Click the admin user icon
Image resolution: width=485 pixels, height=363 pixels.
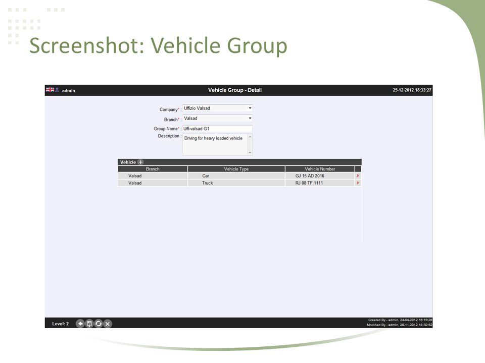pyautogui.click(x=57, y=90)
